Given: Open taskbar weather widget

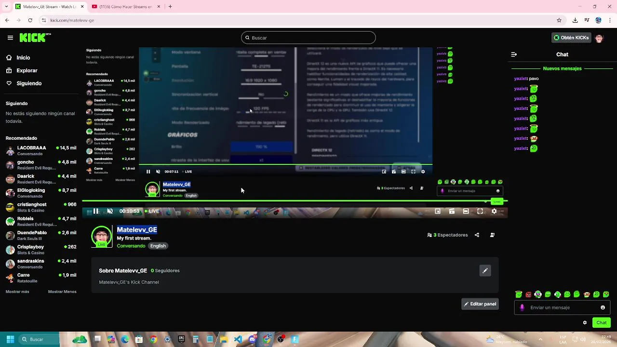Looking at the screenshot, I should click(x=507, y=339).
